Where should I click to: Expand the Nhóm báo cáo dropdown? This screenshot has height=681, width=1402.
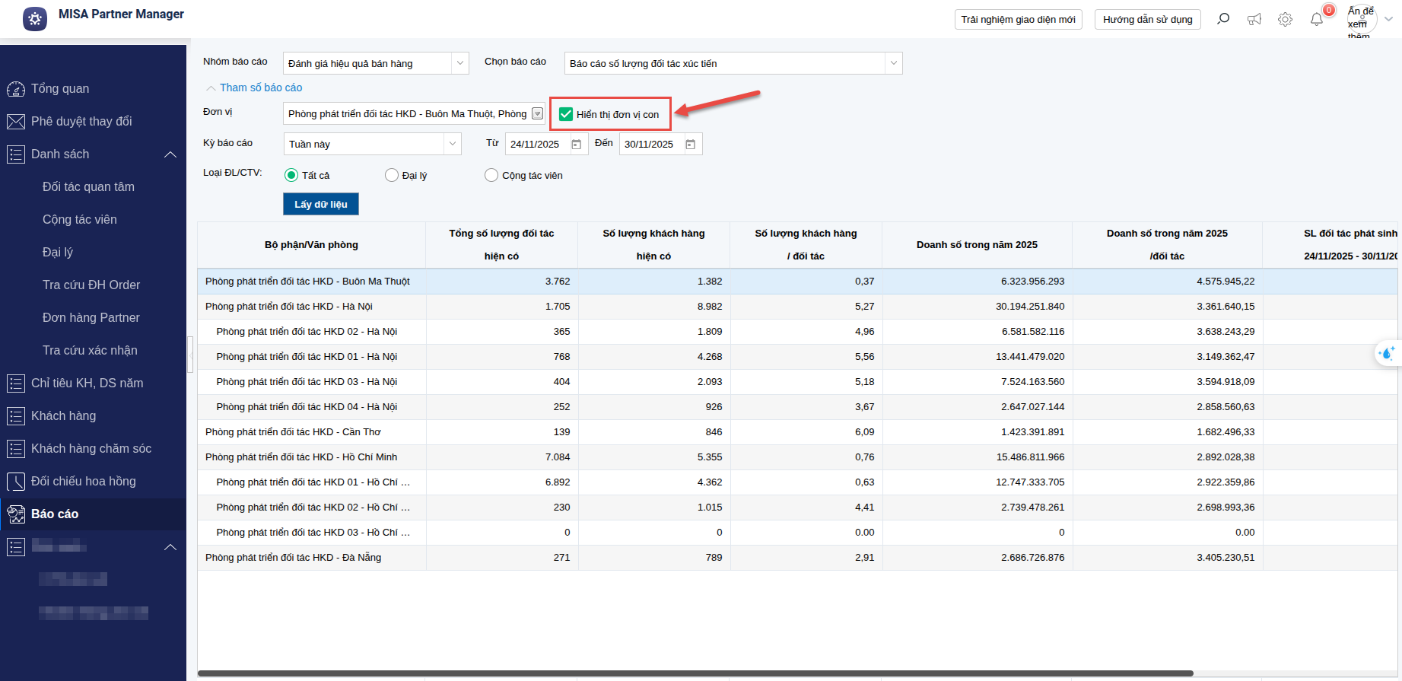tap(459, 63)
